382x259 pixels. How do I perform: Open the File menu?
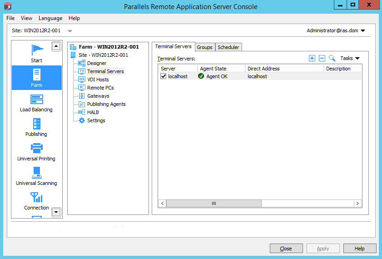10,18
